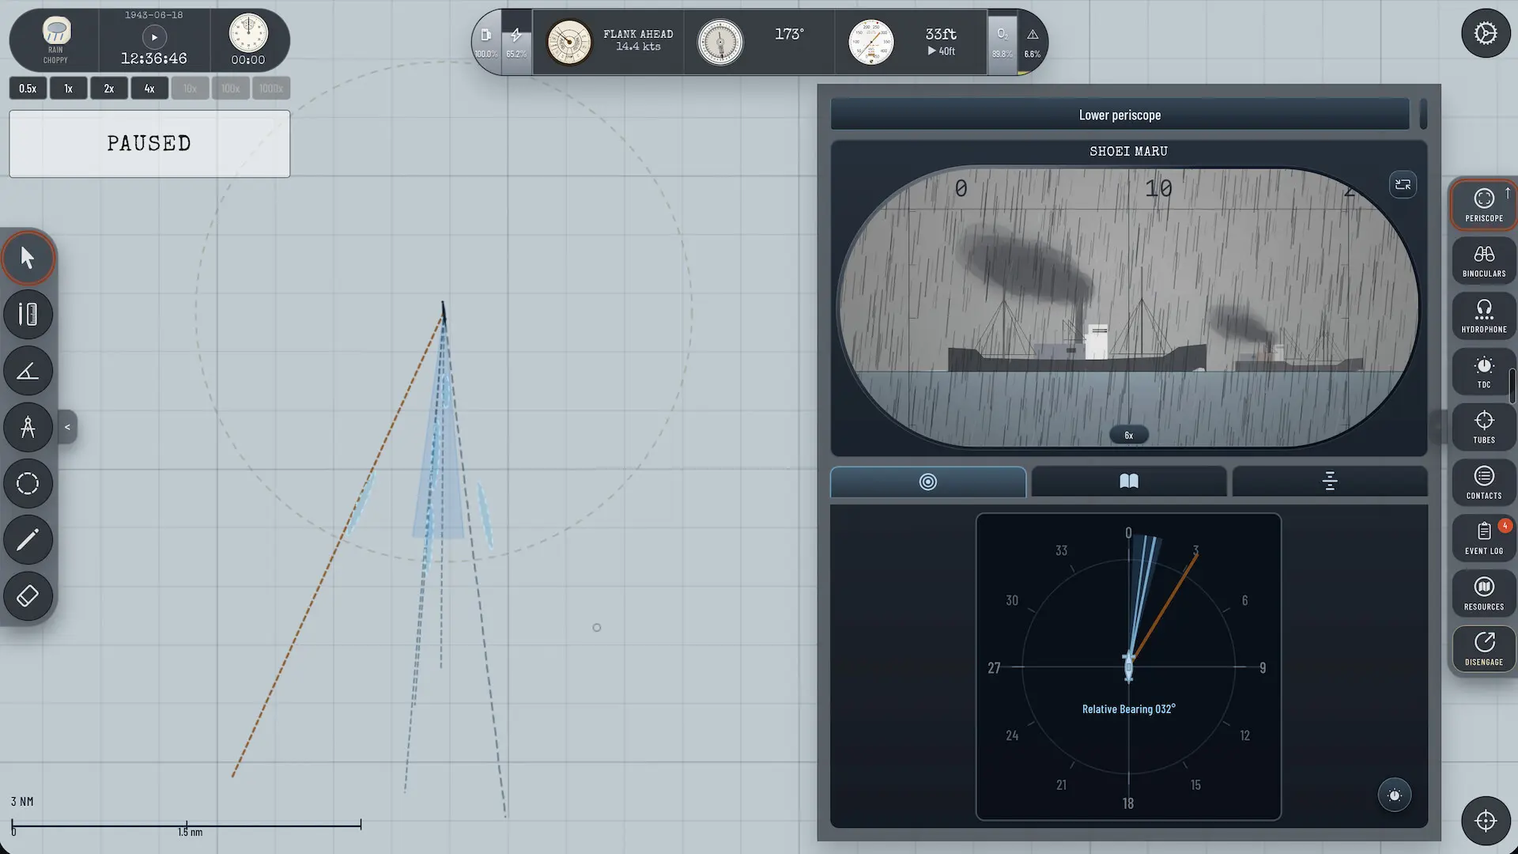Image resolution: width=1518 pixels, height=854 pixels.
Task: Open the stadimeter range tab
Action: (x=1330, y=482)
